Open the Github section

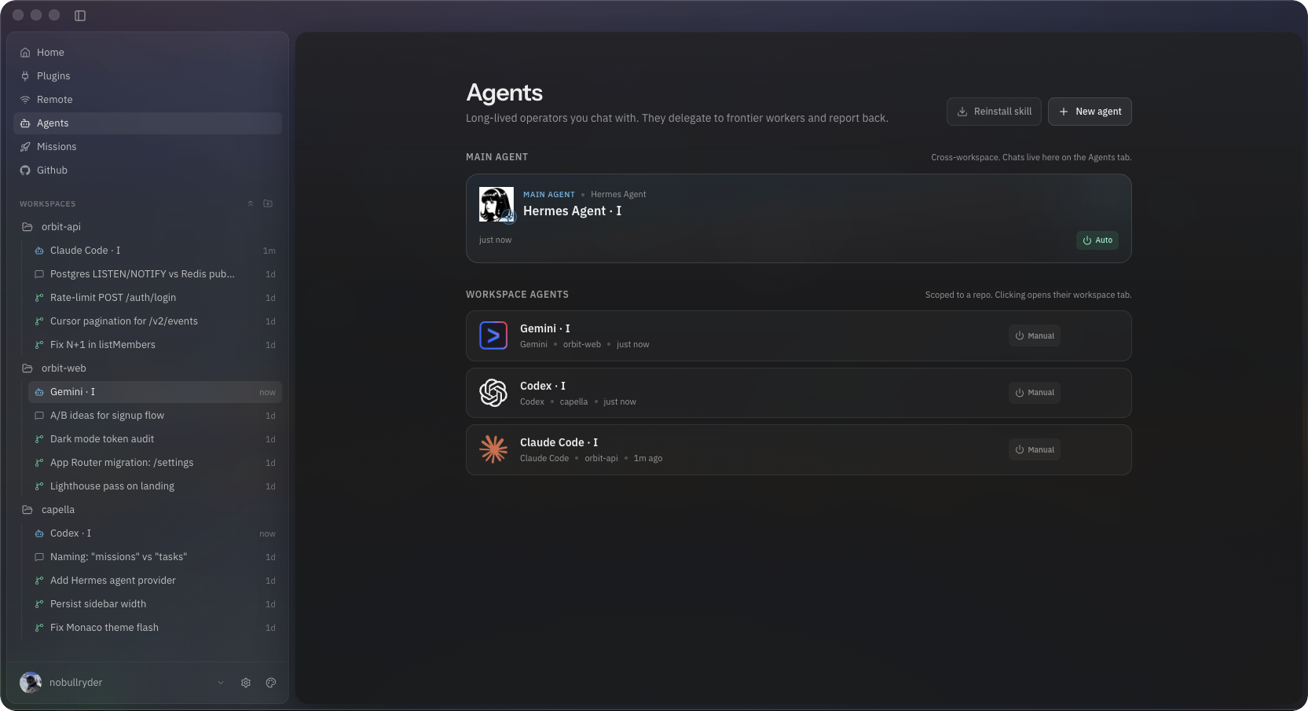148,170
